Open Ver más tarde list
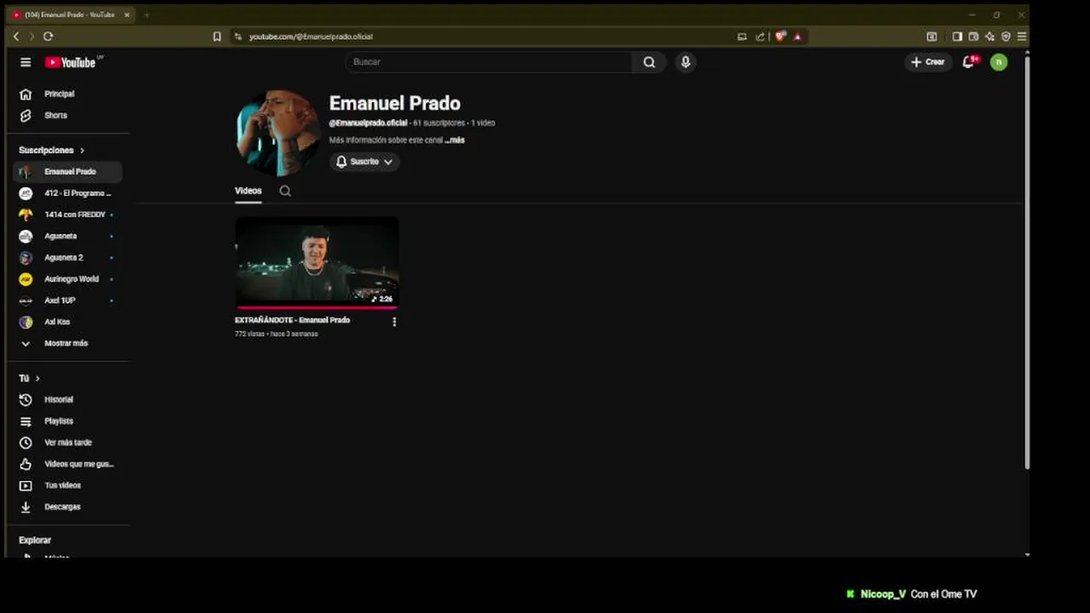1090x613 pixels. pos(68,443)
